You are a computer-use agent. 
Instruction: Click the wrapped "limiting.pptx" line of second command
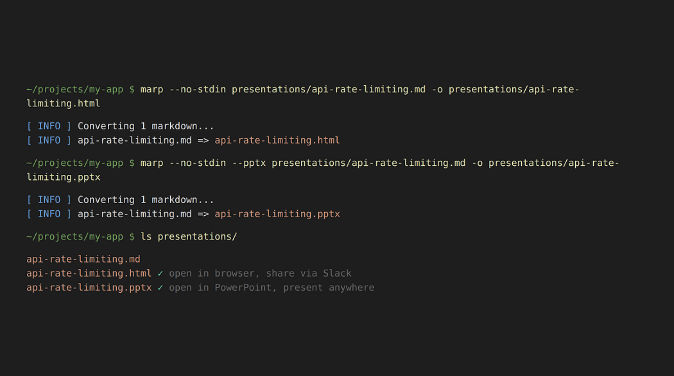coord(63,177)
